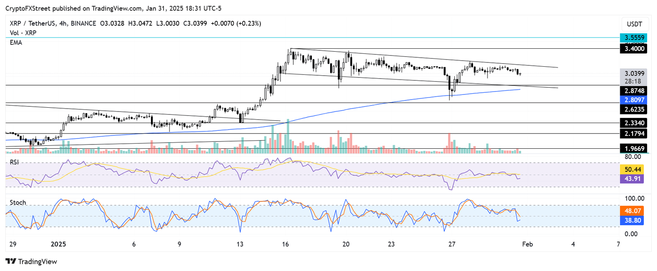The image size is (657, 271).
Task: Click the date axis label 7
Action: 619,244
